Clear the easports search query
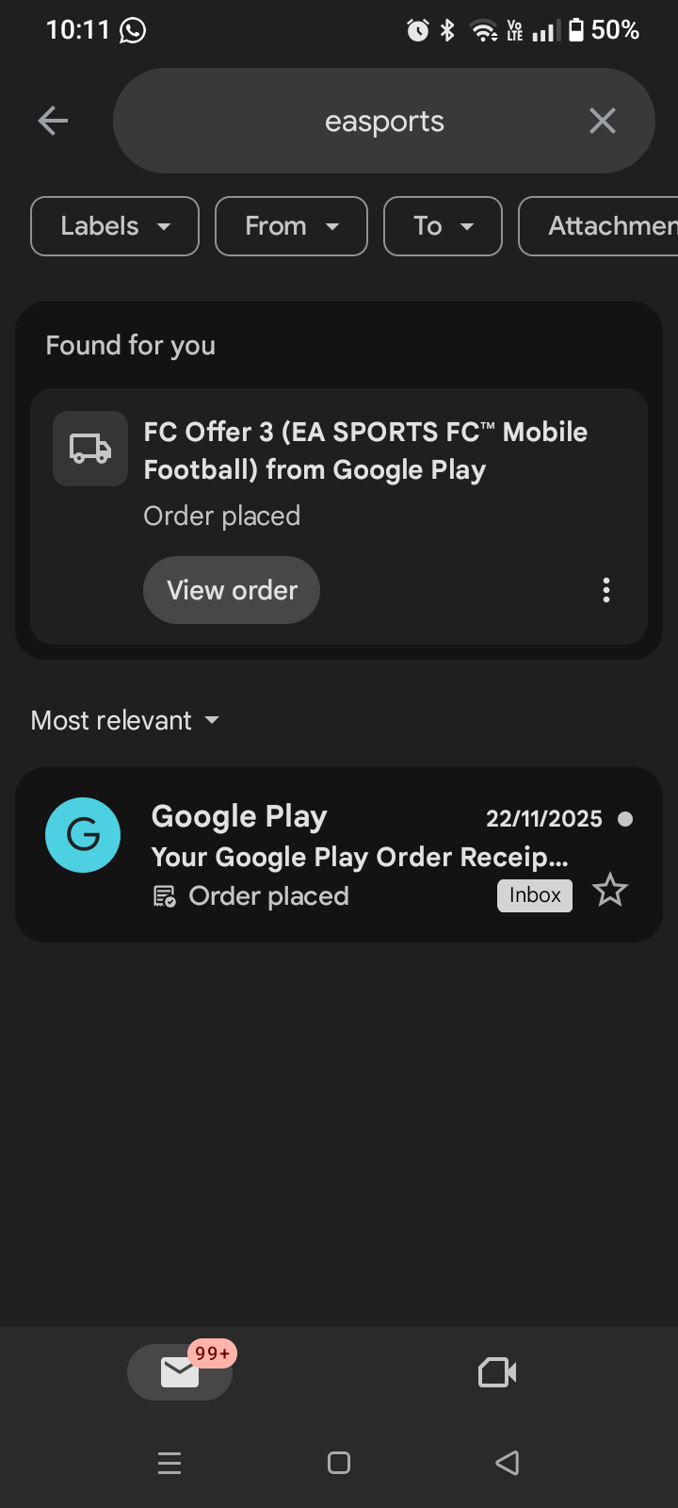 (x=602, y=121)
